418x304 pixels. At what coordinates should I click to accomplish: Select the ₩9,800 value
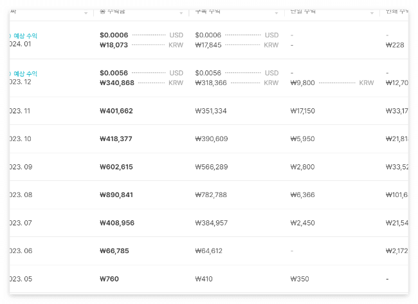point(303,82)
